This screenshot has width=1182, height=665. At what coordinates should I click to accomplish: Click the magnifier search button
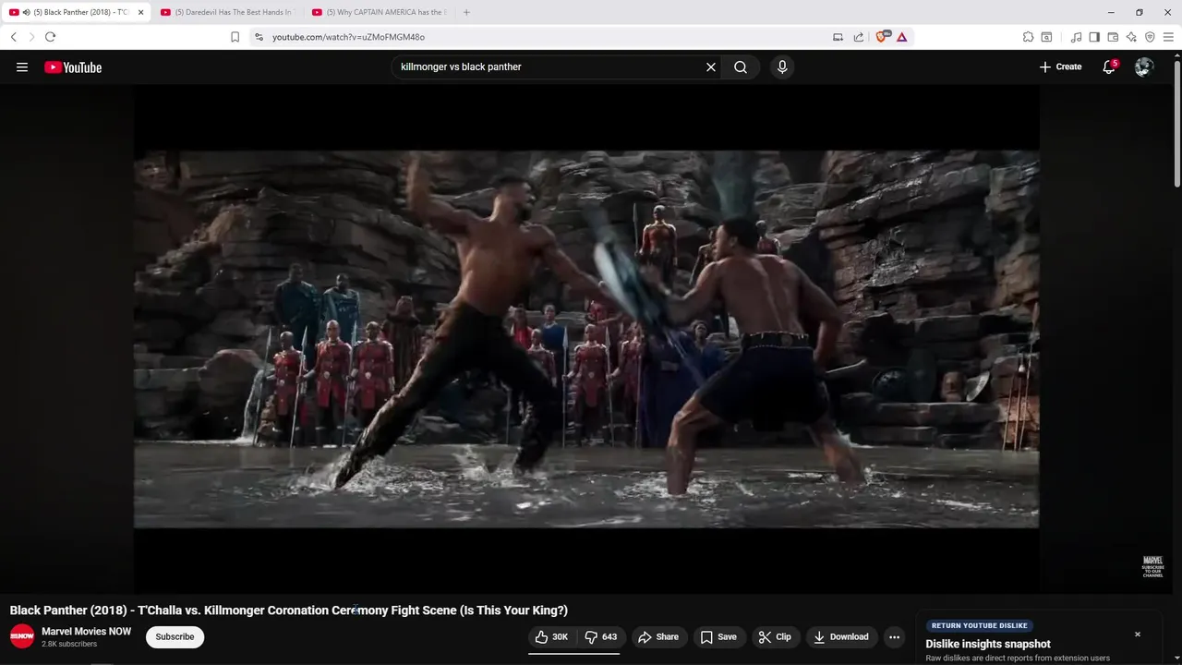point(741,66)
